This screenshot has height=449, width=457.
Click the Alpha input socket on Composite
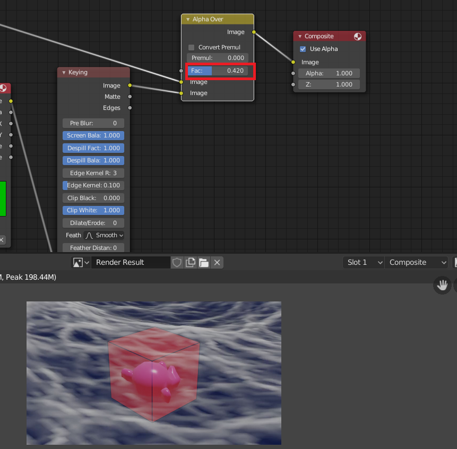coord(293,73)
